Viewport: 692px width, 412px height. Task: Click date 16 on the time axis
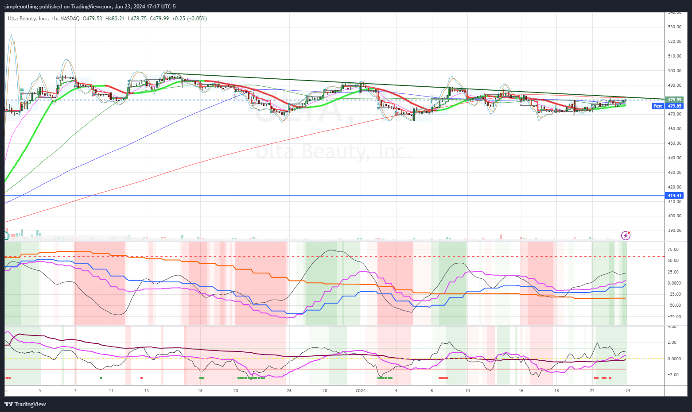click(521, 391)
